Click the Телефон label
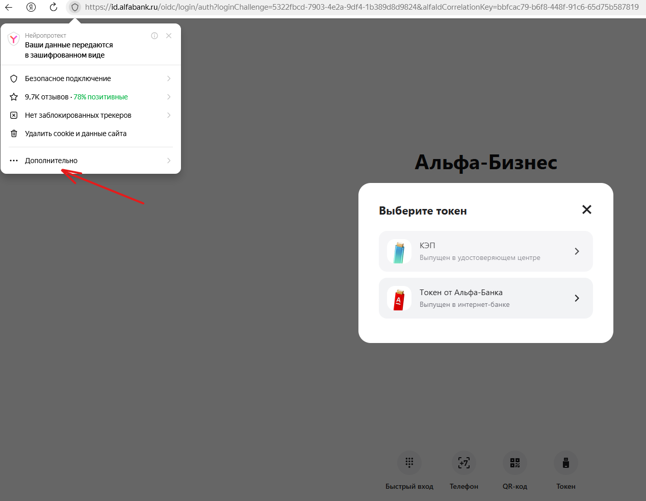The height and width of the screenshot is (501, 646). coord(464,486)
